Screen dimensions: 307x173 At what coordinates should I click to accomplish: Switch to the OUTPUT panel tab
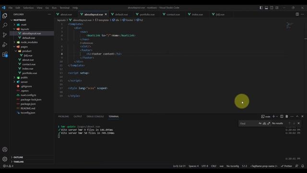click(78, 116)
